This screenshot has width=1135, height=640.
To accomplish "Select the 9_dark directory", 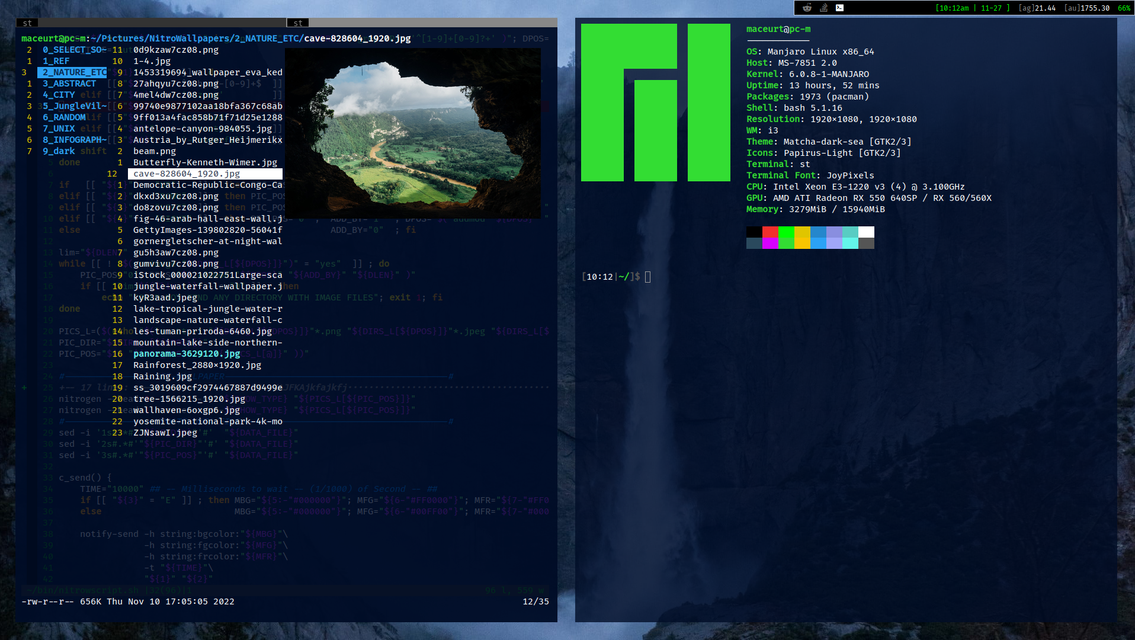I will (x=59, y=151).
